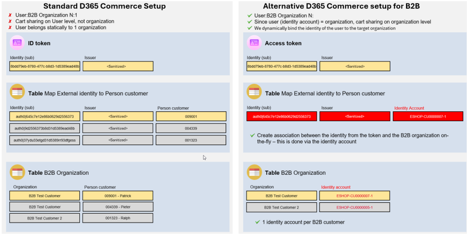Click the red '<Sanitized>' Issuer cell

(x=355, y=116)
